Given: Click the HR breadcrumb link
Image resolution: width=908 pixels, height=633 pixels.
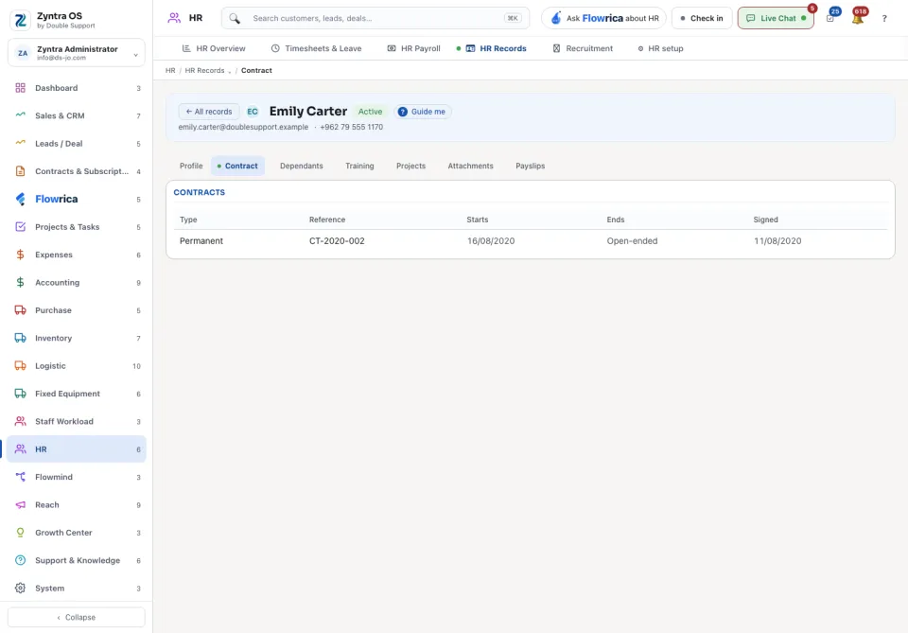Looking at the screenshot, I should point(170,71).
